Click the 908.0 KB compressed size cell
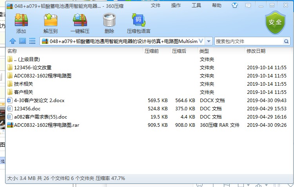The image size is (294, 187). (x=185, y=125)
